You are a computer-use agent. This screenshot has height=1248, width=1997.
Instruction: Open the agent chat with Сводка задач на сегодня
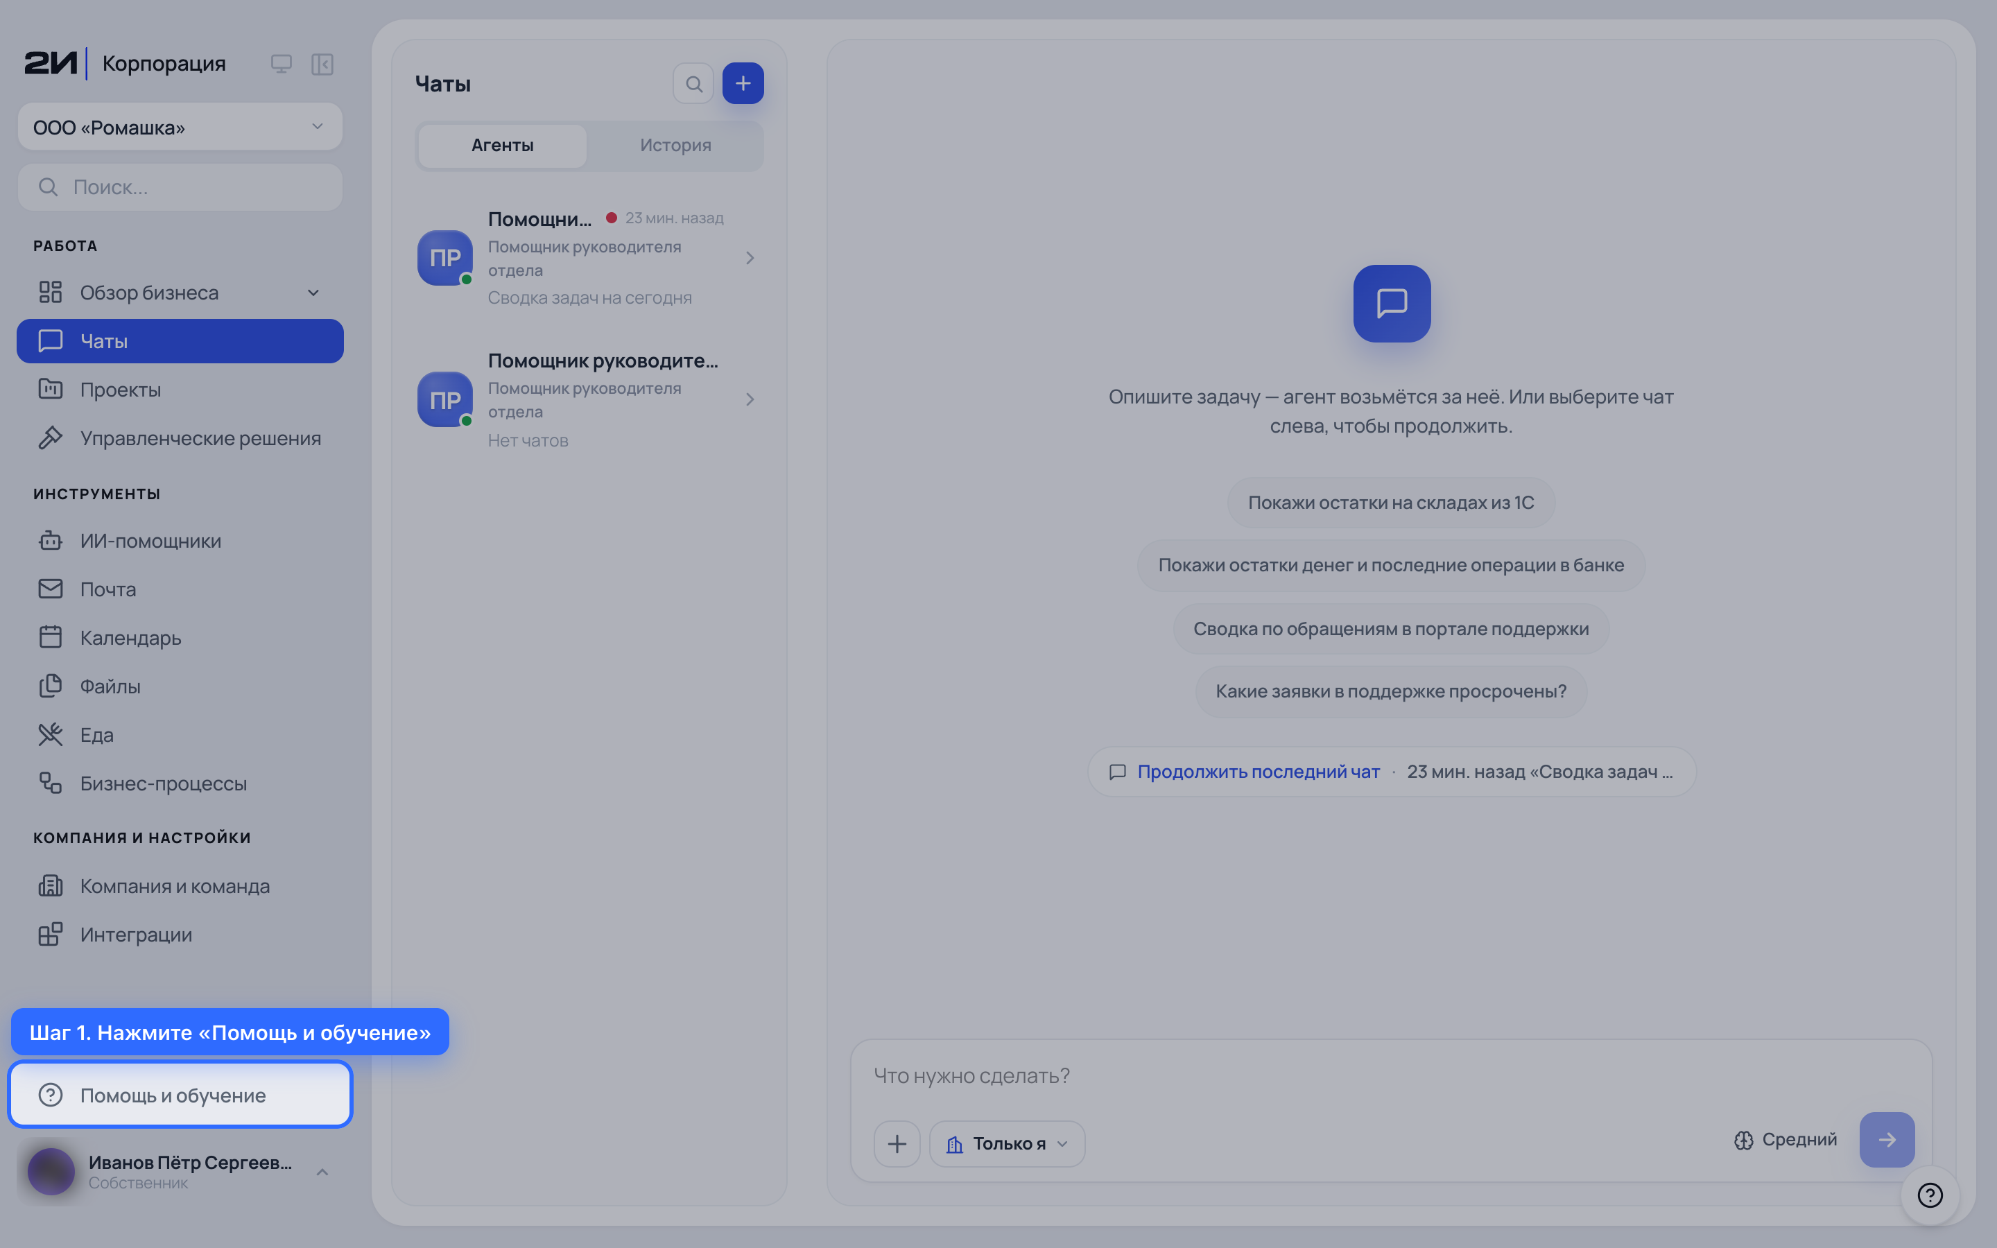[x=589, y=257]
